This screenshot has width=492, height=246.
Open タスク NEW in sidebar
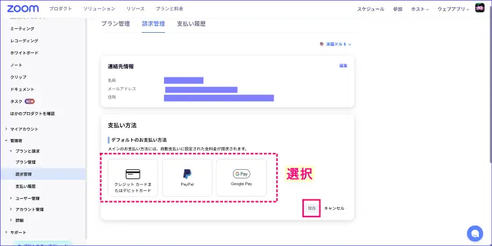(x=22, y=101)
